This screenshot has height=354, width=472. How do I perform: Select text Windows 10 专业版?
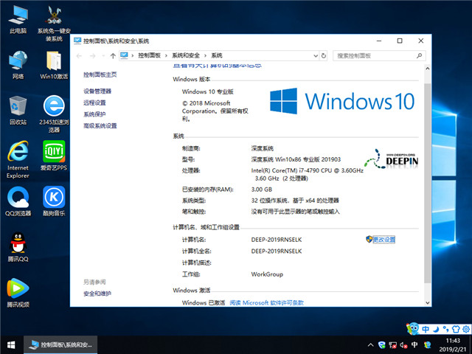coord(208,91)
